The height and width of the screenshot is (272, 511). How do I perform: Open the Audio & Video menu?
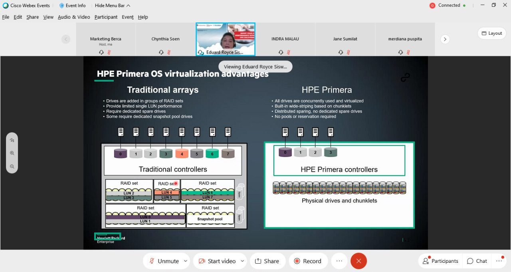(x=74, y=17)
